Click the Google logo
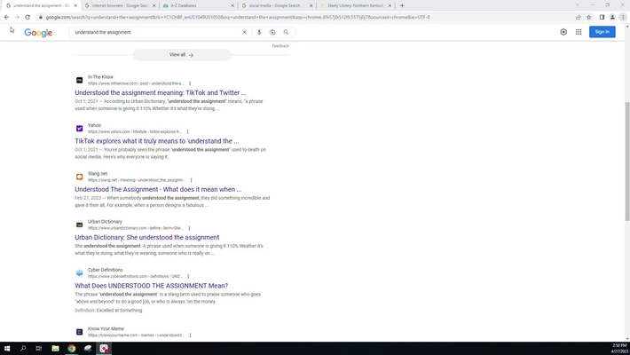 (38, 33)
